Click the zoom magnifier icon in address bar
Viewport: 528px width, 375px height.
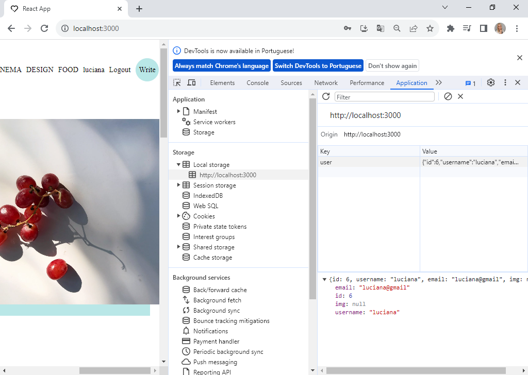397,28
